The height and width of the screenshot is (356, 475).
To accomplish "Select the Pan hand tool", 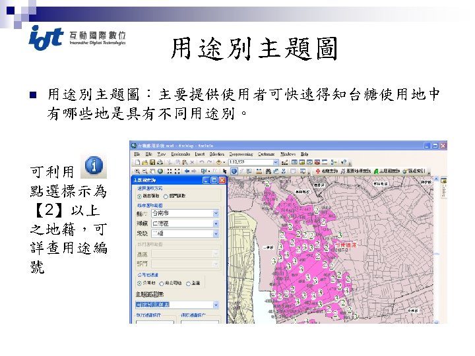I will [152, 171].
